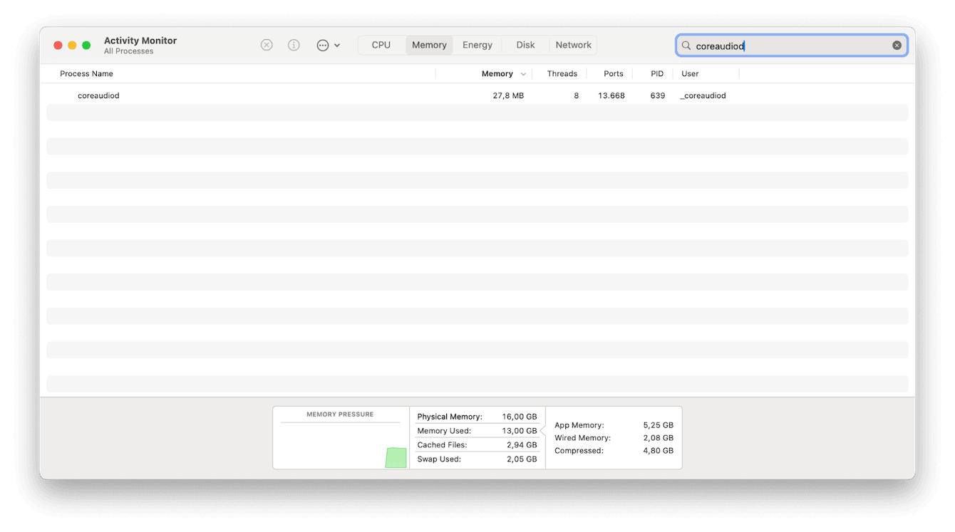The image size is (955, 532).
Task: Sort by Process Name column header
Action: (86, 74)
